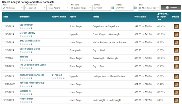Sort by Upside/Downside on Report Date header
Image resolution: width=182 pixels, height=104 pixels.
(162, 17)
